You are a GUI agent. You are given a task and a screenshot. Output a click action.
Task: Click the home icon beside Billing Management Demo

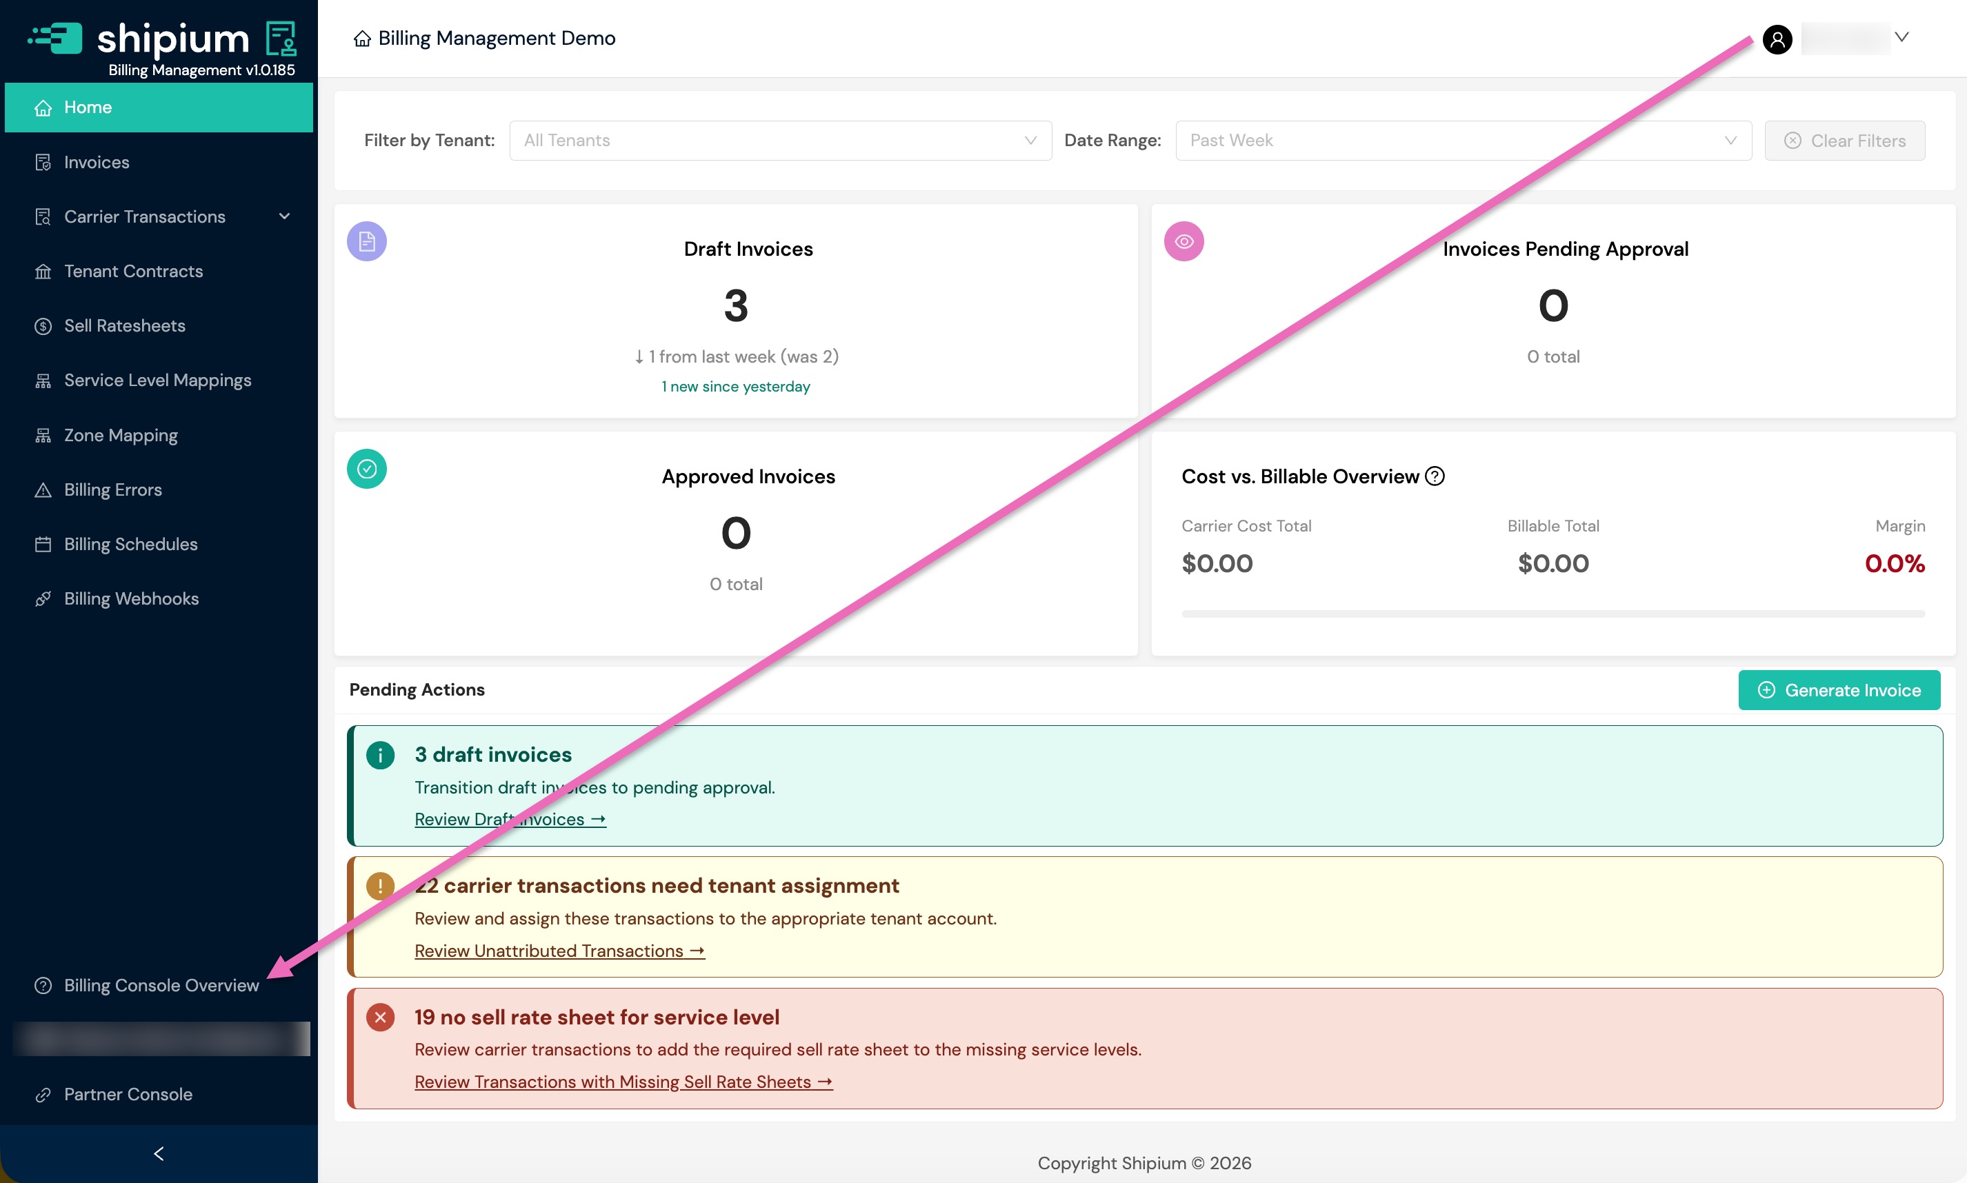[363, 39]
